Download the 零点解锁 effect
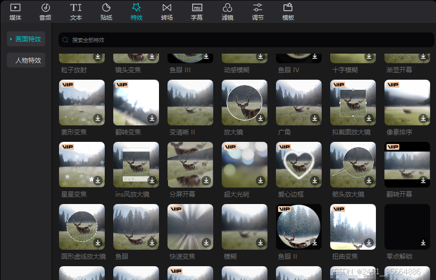Image resolution: width=436 pixels, height=280 pixels. point(423,242)
